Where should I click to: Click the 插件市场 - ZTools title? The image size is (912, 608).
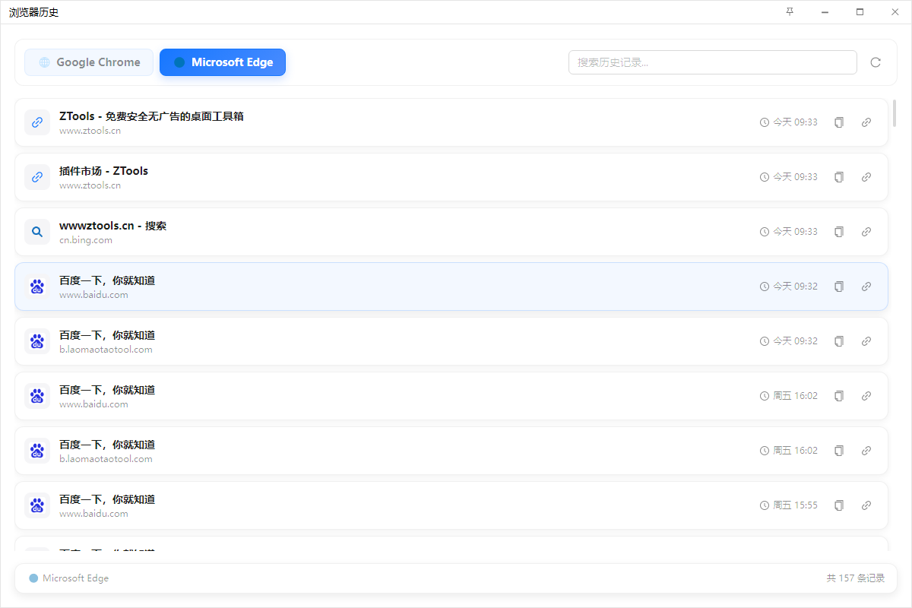coord(103,171)
